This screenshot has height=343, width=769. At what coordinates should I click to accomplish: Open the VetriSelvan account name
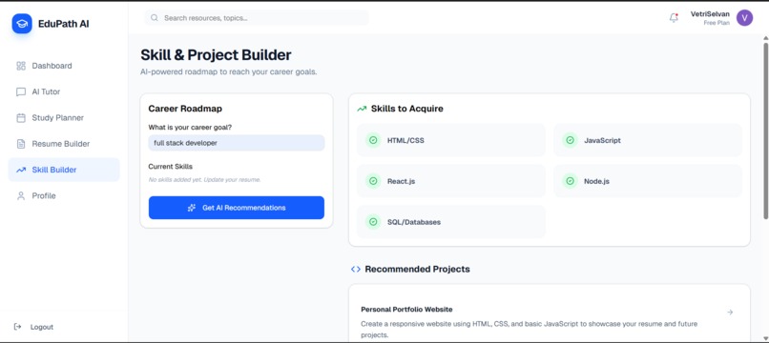[x=710, y=14]
